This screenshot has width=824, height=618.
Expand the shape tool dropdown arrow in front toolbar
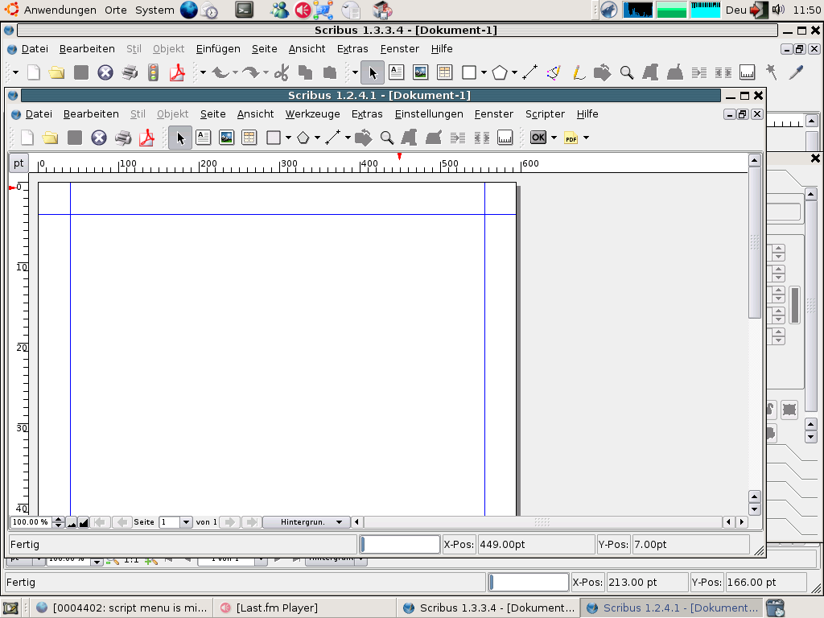(318, 138)
